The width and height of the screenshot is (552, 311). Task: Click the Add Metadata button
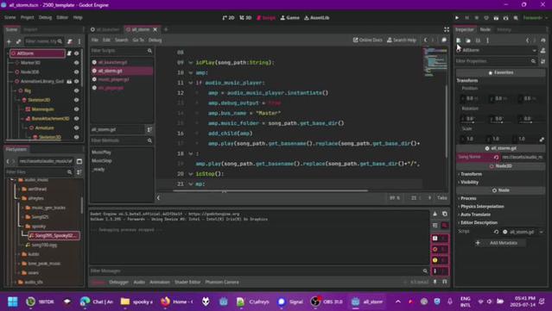(x=500, y=243)
